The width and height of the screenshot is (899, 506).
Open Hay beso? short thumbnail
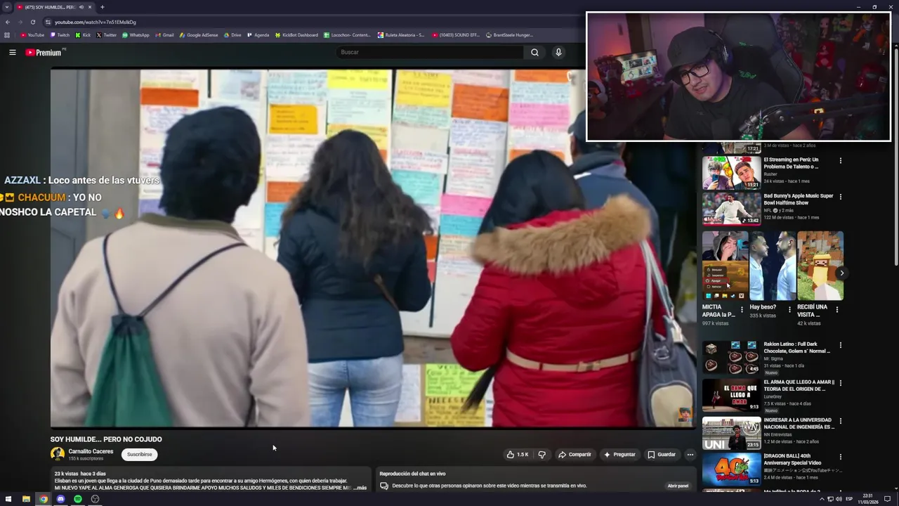tap(773, 266)
